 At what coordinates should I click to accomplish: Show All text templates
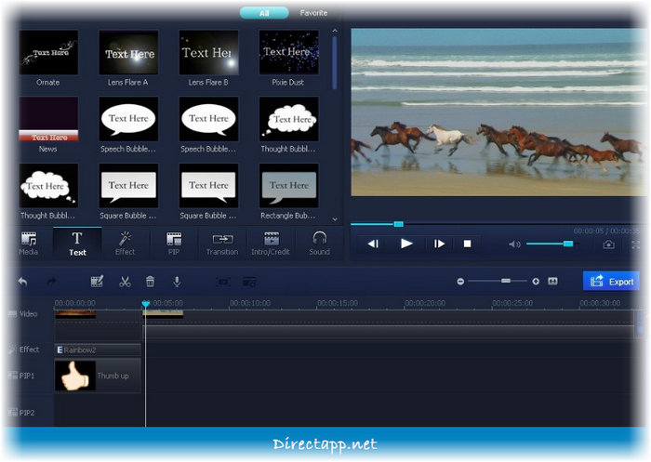[264, 13]
